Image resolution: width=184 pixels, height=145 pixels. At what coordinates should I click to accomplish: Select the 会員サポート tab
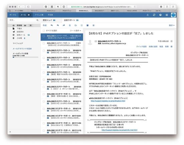pyautogui.click(x=71, y=20)
